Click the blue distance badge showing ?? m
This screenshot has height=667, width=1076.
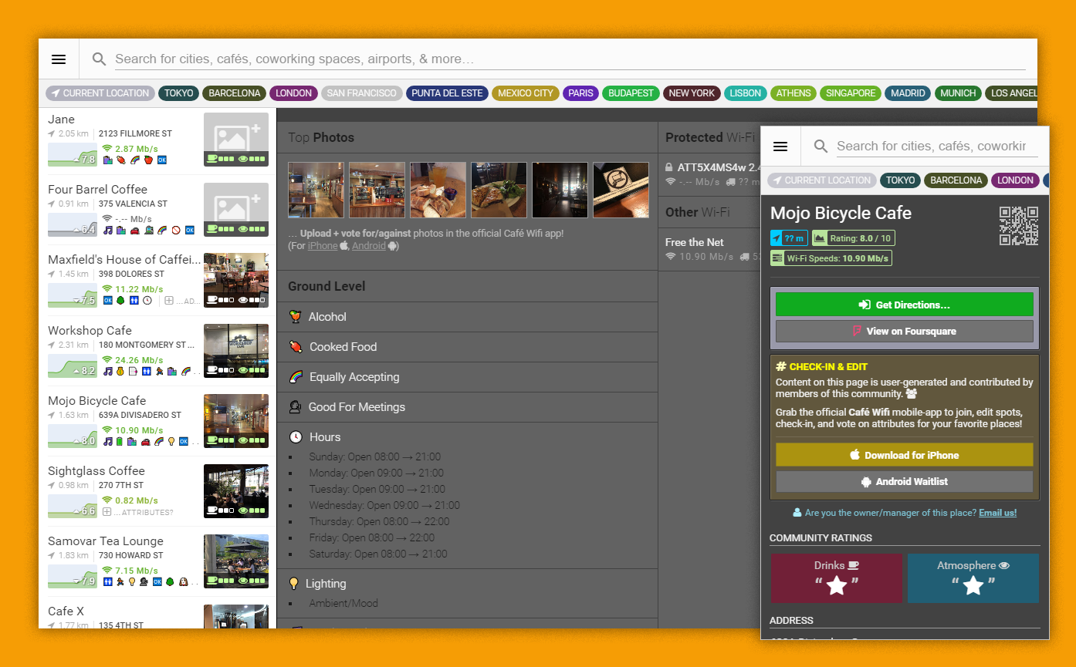[x=790, y=238]
